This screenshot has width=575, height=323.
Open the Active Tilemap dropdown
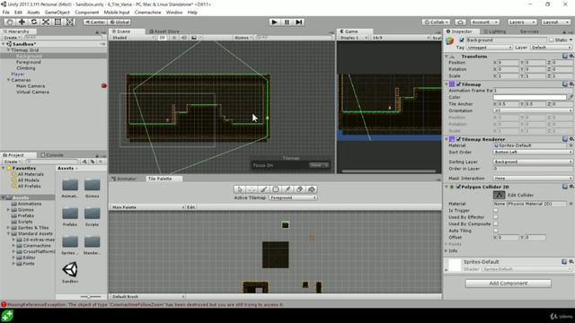pos(293,197)
